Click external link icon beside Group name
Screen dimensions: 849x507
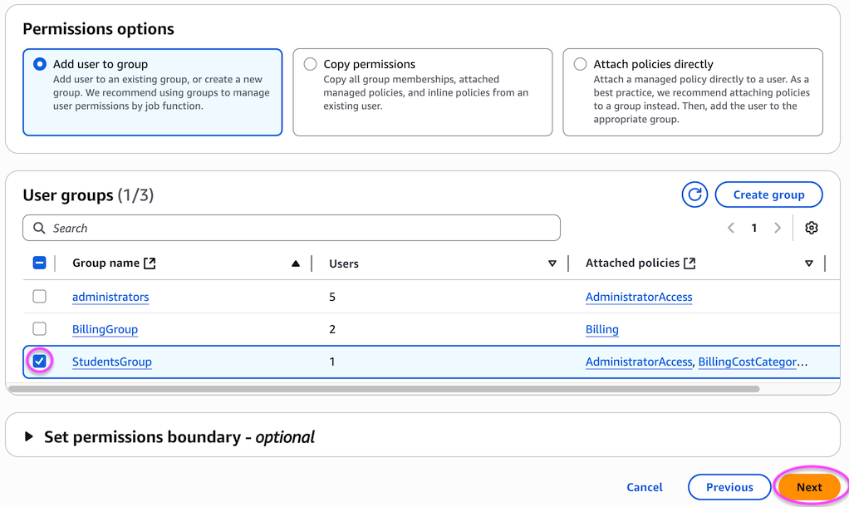point(150,263)
